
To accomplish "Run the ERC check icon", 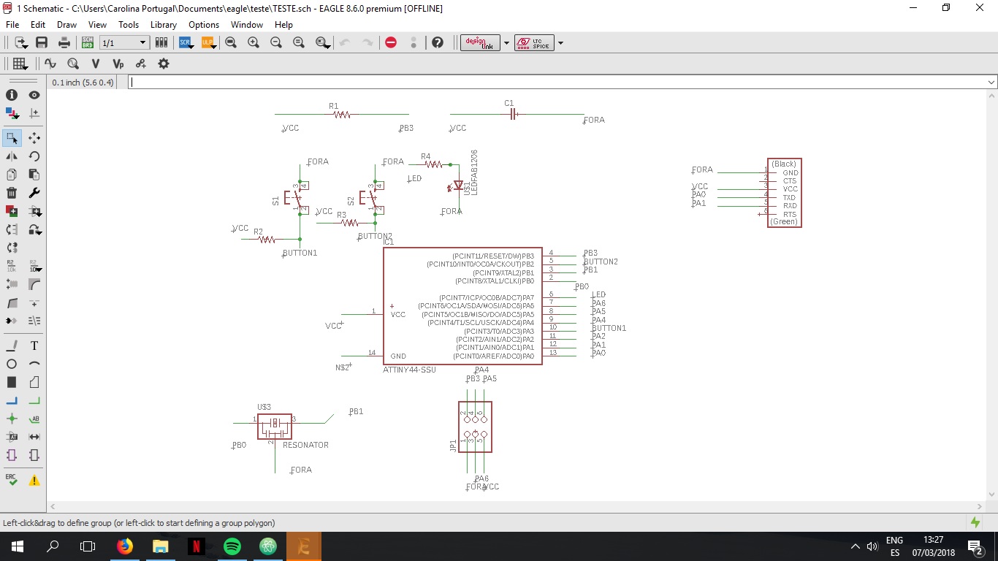I will [x=12, y=480].
